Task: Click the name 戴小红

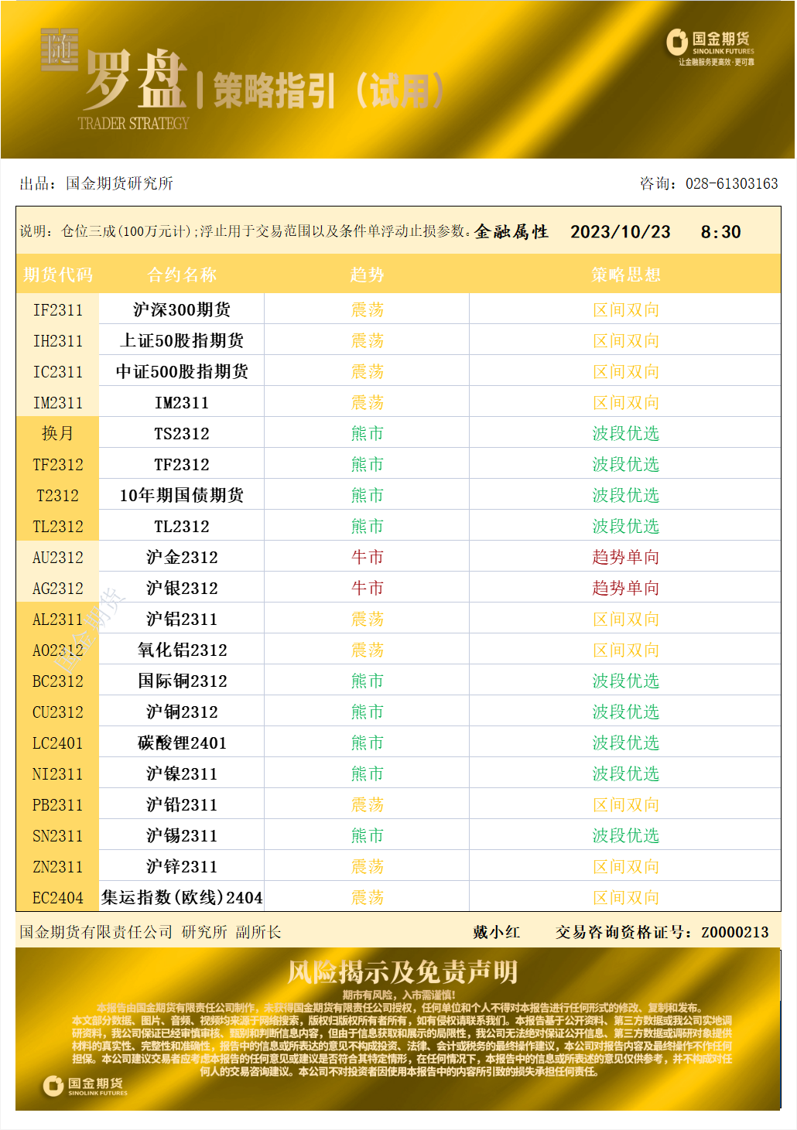Action: coord(497,932)
